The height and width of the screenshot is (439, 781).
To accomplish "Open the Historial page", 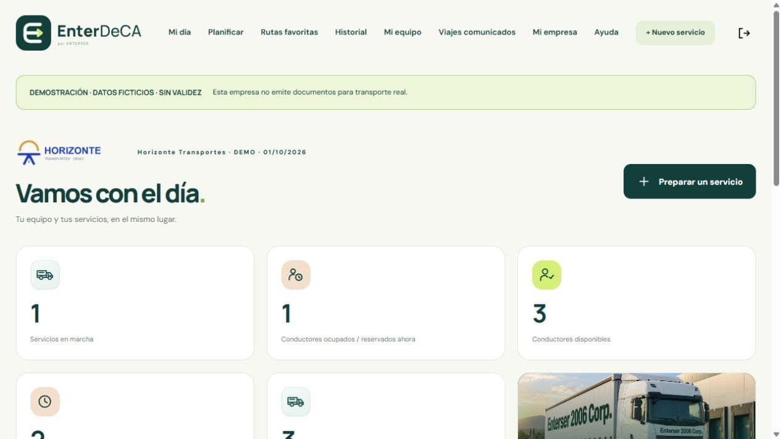I will (x=351, y=32).
